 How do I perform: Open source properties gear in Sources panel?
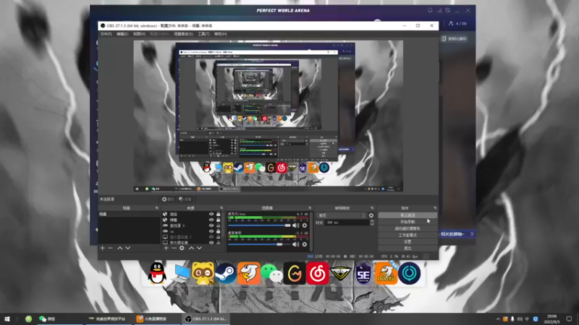click(x=182, y=248)
